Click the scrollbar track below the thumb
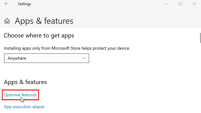The width and height of the screenshot is (201, 113). pos(200,77)
